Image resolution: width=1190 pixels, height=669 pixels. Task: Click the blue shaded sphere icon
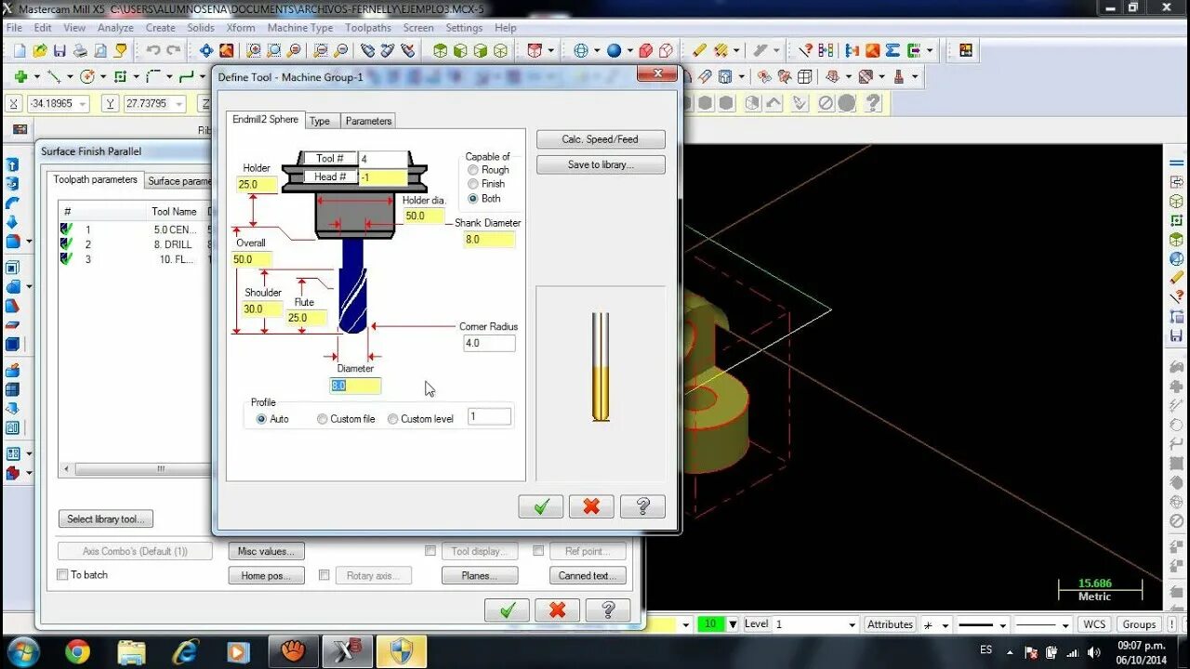click(614, 50)
